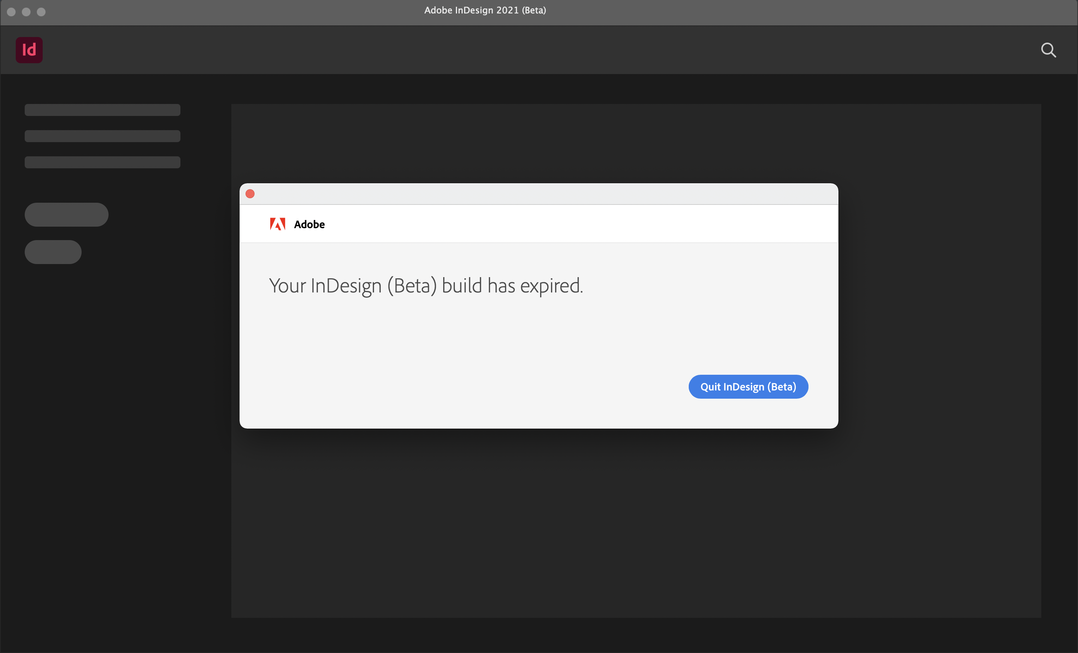
Task: Click the smaller rounded placeholder pill button
Action: 53,252
